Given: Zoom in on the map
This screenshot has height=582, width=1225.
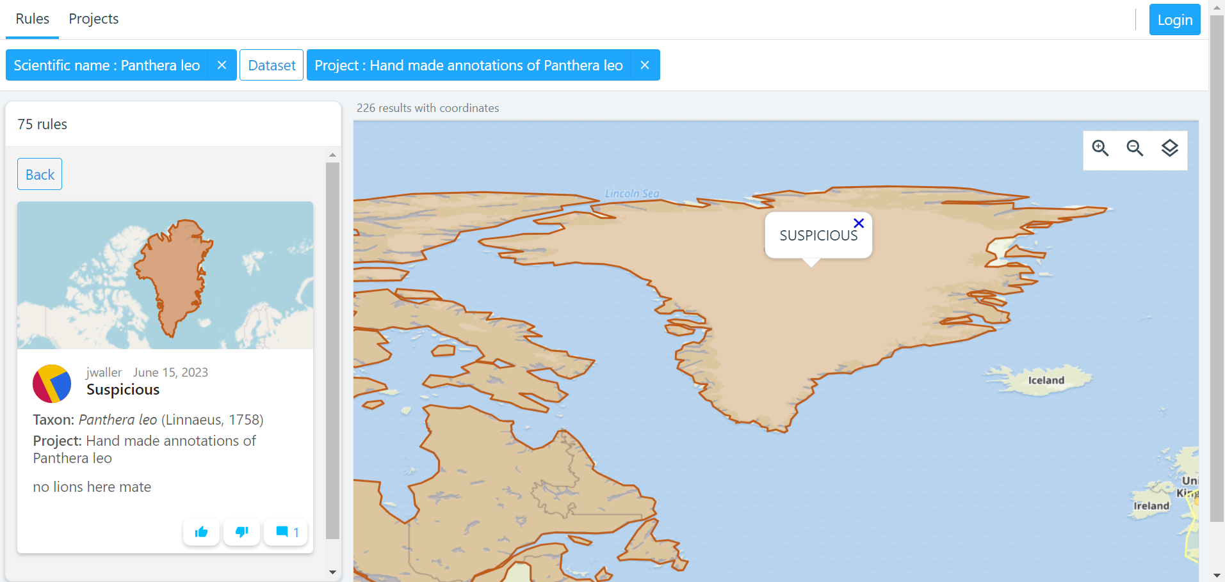Looking at the screenshot, I should tap(1100, 148).
